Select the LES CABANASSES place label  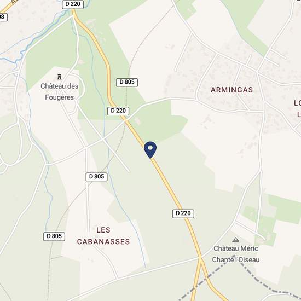103,236
